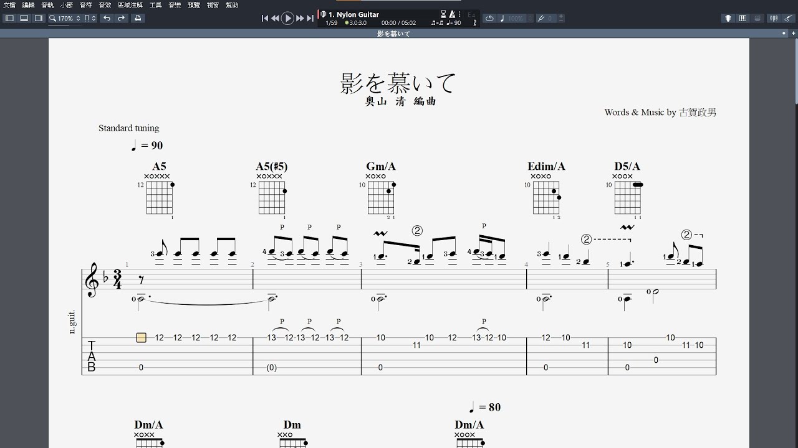Rewind one bar
This screenshot has width=798, height=448.
pos(275,19)
